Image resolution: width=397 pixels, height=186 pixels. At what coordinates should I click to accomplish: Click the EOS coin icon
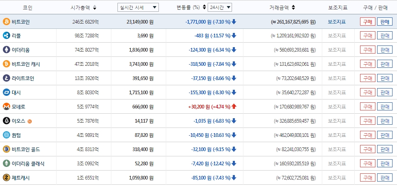pyautogui.click(x=7, y=121)
